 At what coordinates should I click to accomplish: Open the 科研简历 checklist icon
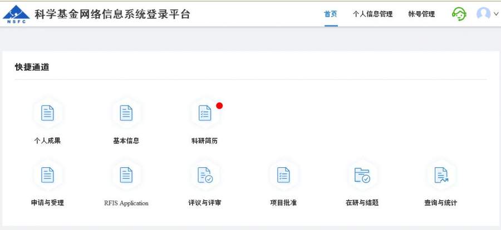tap(205, 113)
